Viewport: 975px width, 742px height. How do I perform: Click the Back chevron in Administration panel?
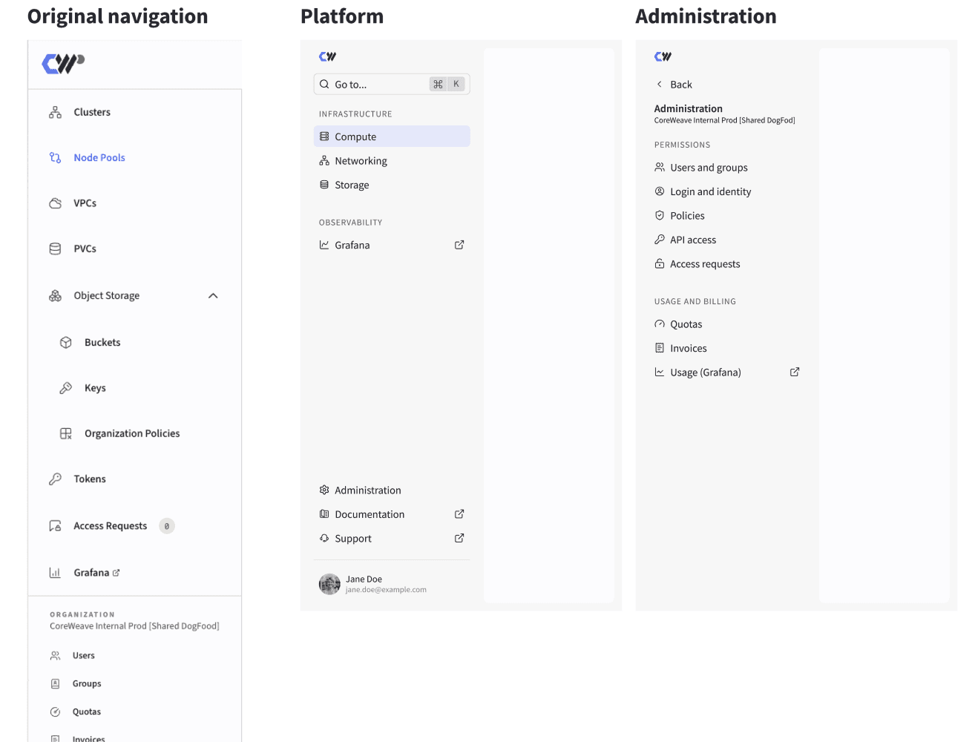click(659, 84)
